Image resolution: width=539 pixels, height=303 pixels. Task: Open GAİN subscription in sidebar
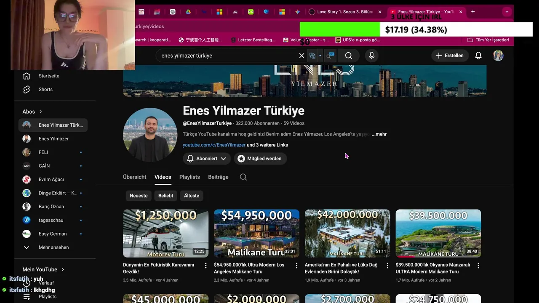(53, 166)
